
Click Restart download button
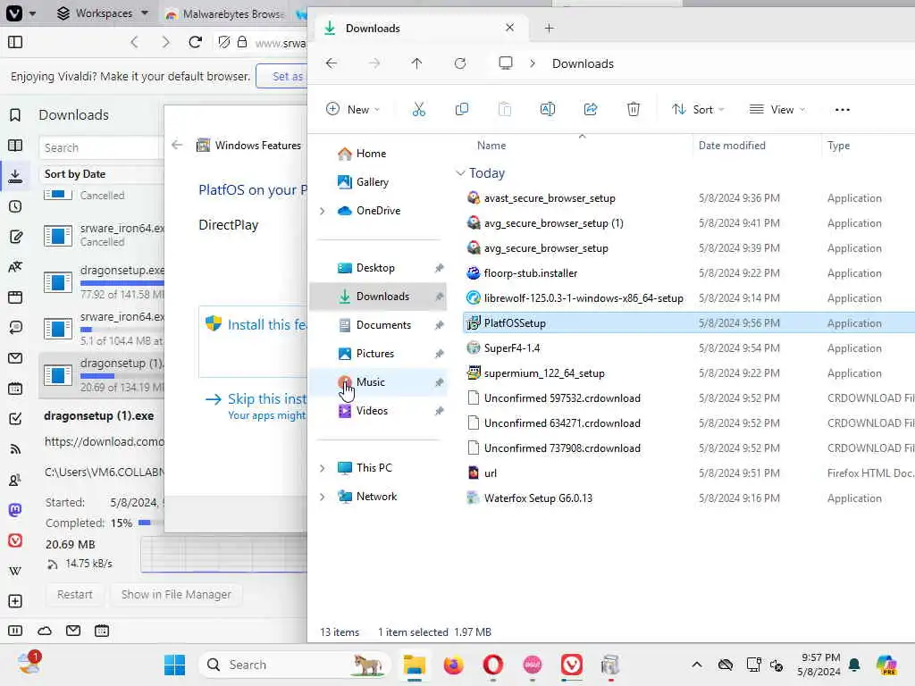tap(75, 594)
